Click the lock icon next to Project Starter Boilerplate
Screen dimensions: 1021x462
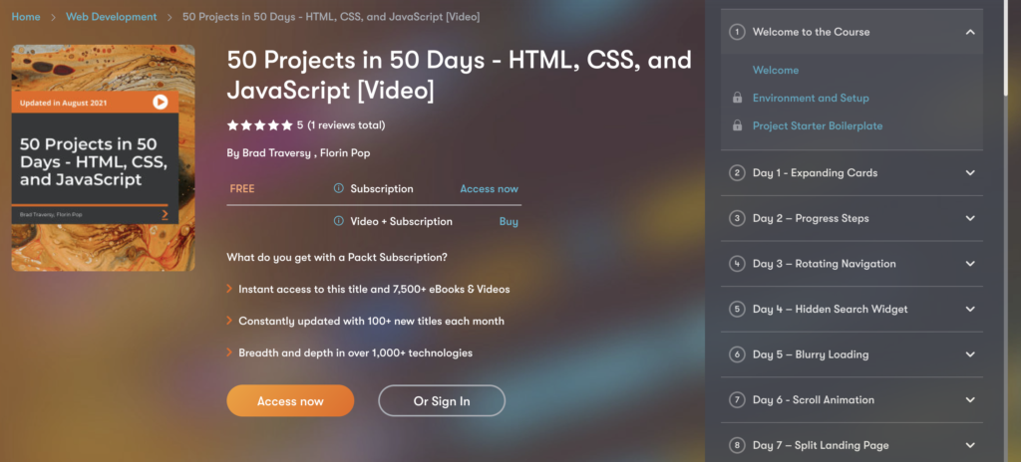tap(737, 125)
